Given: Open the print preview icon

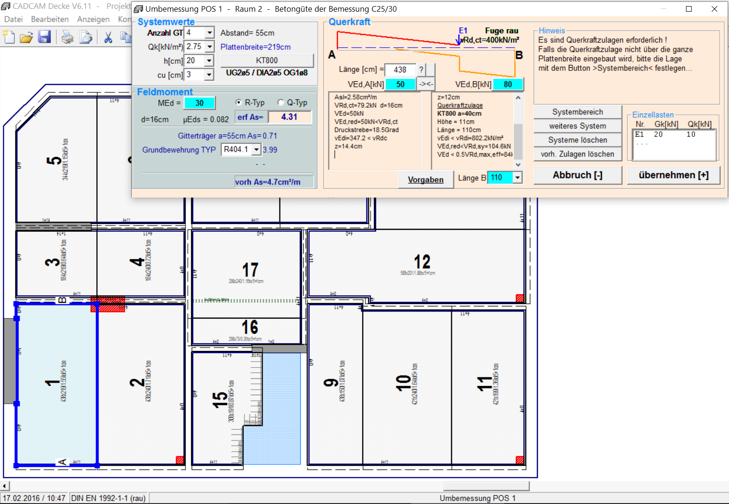Looking at the screenshot, I should pyautogui.click(x=86, y=37).
